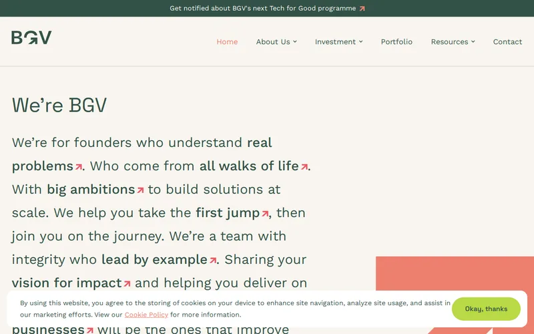Screen dimensions: 534x334
Task: Click arrow icon after 'real problems'
Action: (x=79, y=166)
